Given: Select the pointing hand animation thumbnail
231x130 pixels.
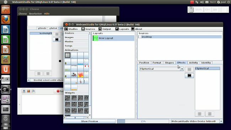Looking at the screenshot, I should pyautogui.click(x=80, y=81).
